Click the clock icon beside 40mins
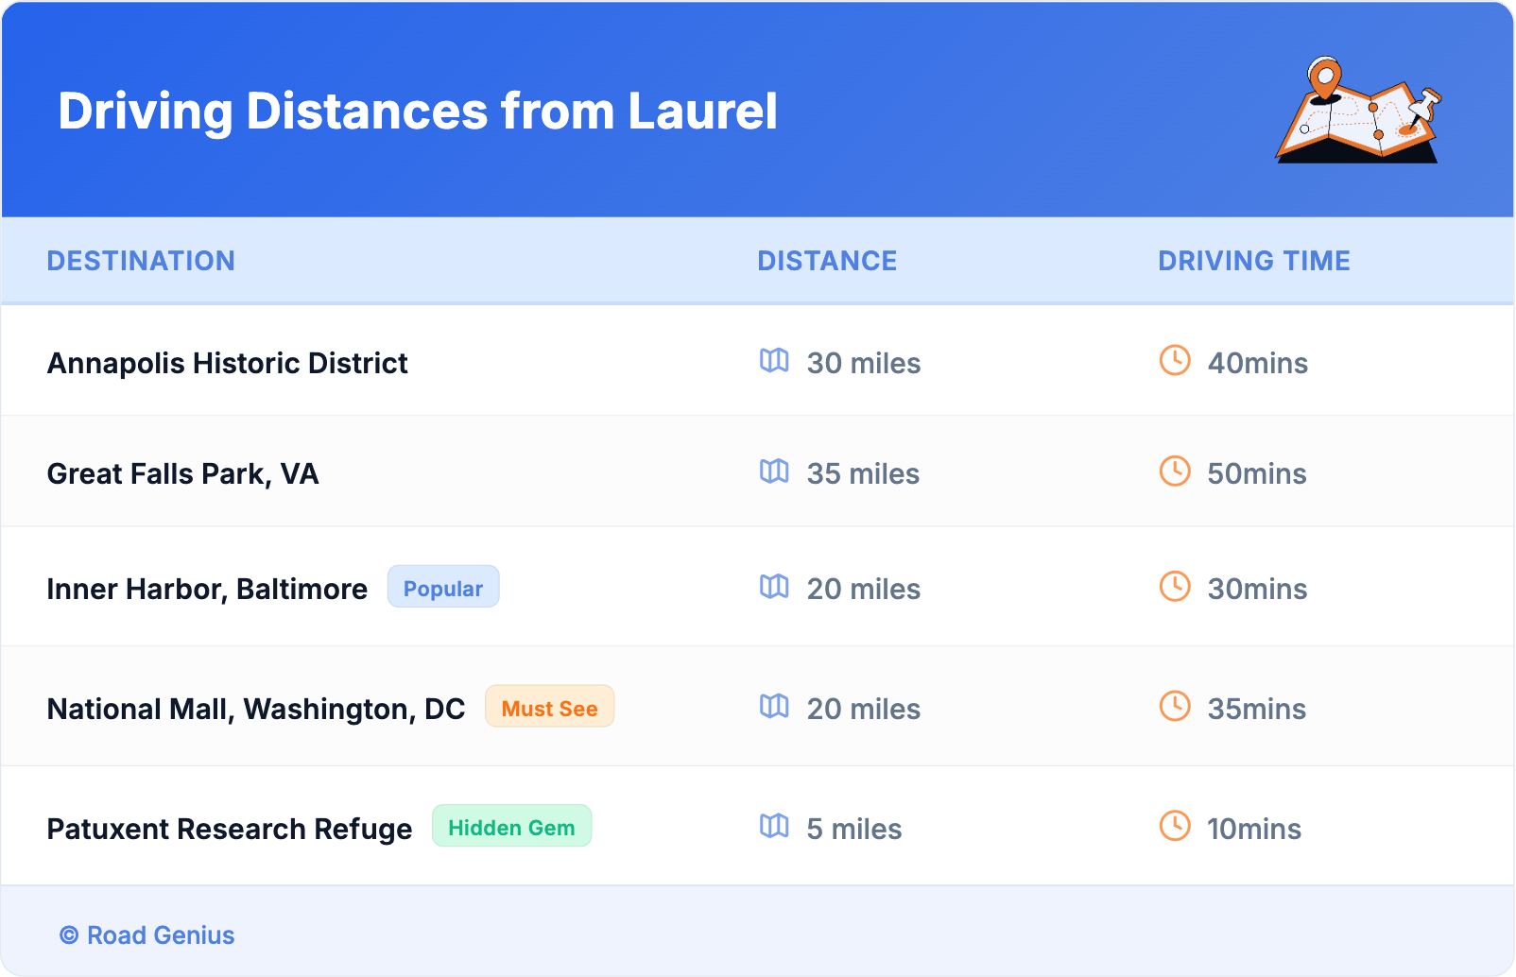This screenshot has height=977, width=1516. (1175, 361)
